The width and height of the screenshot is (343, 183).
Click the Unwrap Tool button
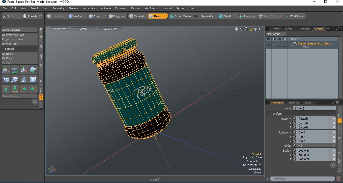(19, 44)
